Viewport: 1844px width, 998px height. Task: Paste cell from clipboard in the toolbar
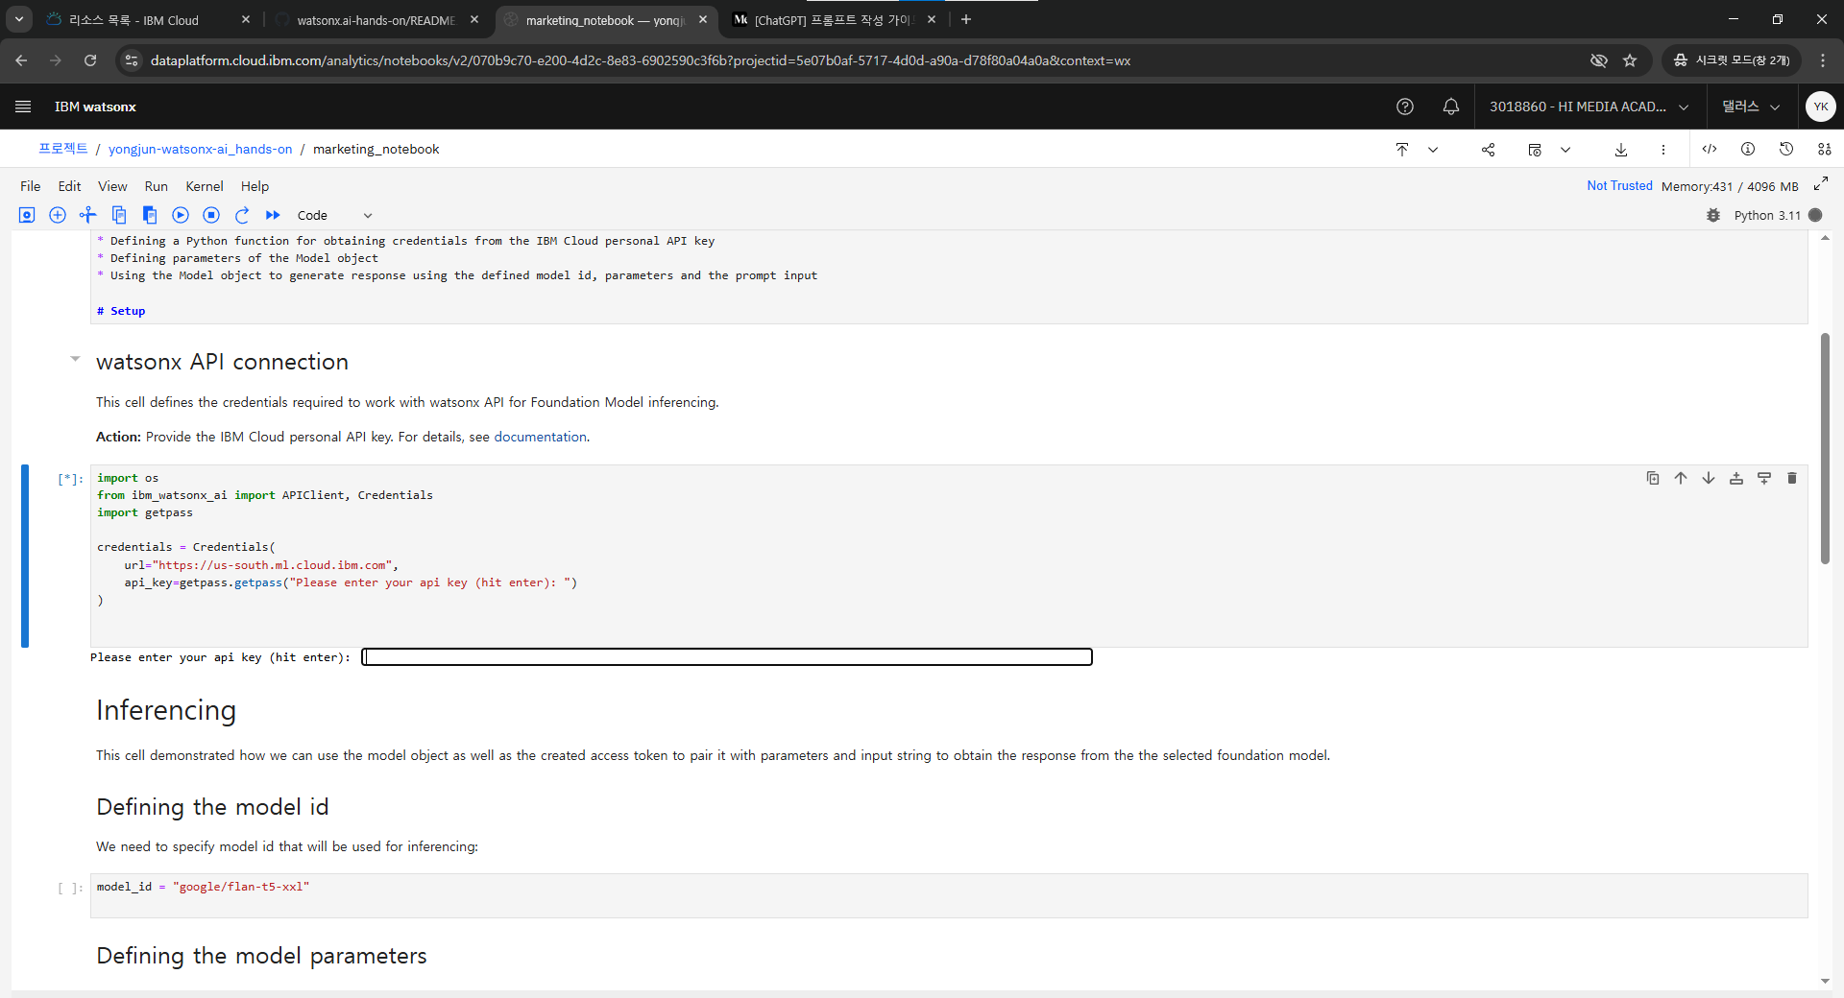[x=150, y=215]
